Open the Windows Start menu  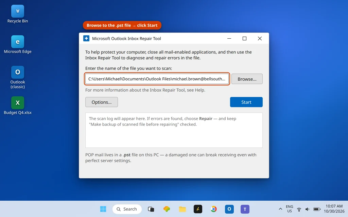click(x=103, y=209)
